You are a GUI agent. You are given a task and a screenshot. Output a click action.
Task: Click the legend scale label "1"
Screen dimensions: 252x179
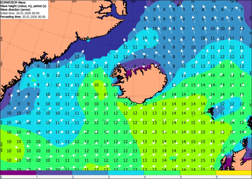click(x=37, y=177)
